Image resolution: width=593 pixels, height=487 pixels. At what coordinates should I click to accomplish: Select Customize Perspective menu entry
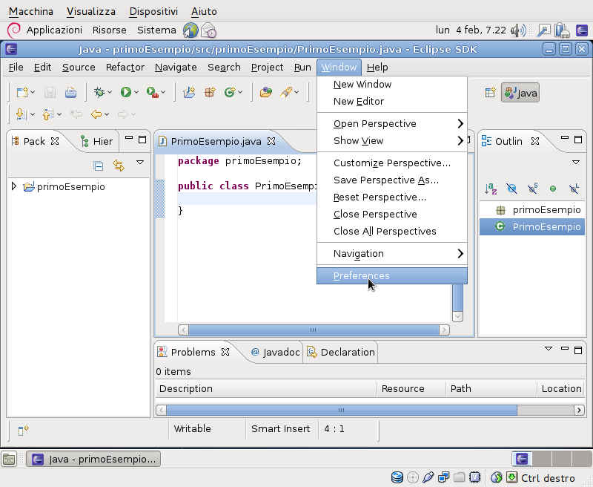pyautogui.click(x=392, y=163)
